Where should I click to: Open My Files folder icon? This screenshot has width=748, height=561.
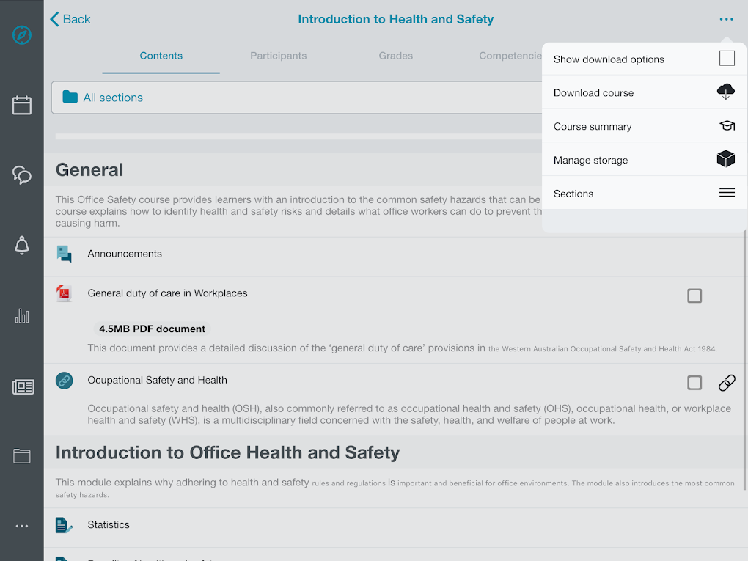21,455
